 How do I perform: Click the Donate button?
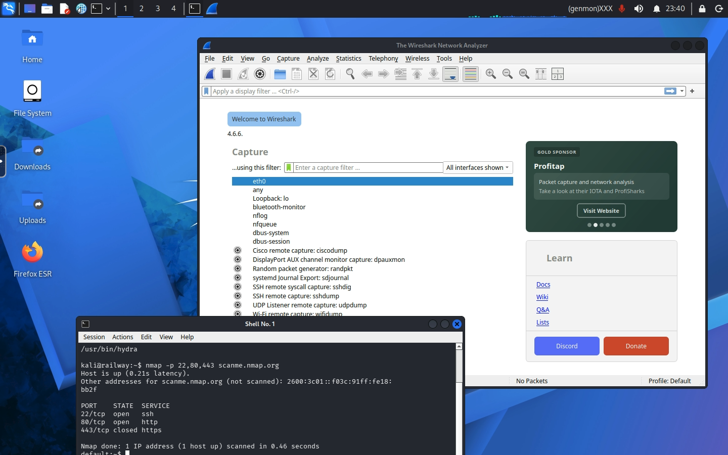point(636,346)
